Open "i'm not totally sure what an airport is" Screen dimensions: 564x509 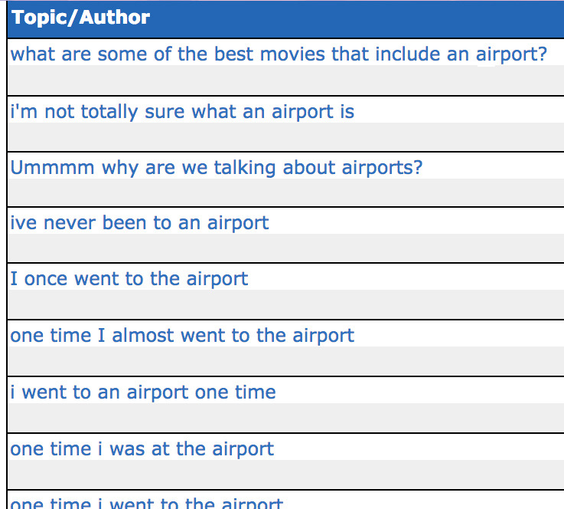182,112
